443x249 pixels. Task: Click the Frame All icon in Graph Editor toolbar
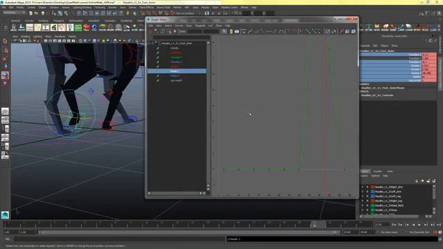[x=224, y=31]
